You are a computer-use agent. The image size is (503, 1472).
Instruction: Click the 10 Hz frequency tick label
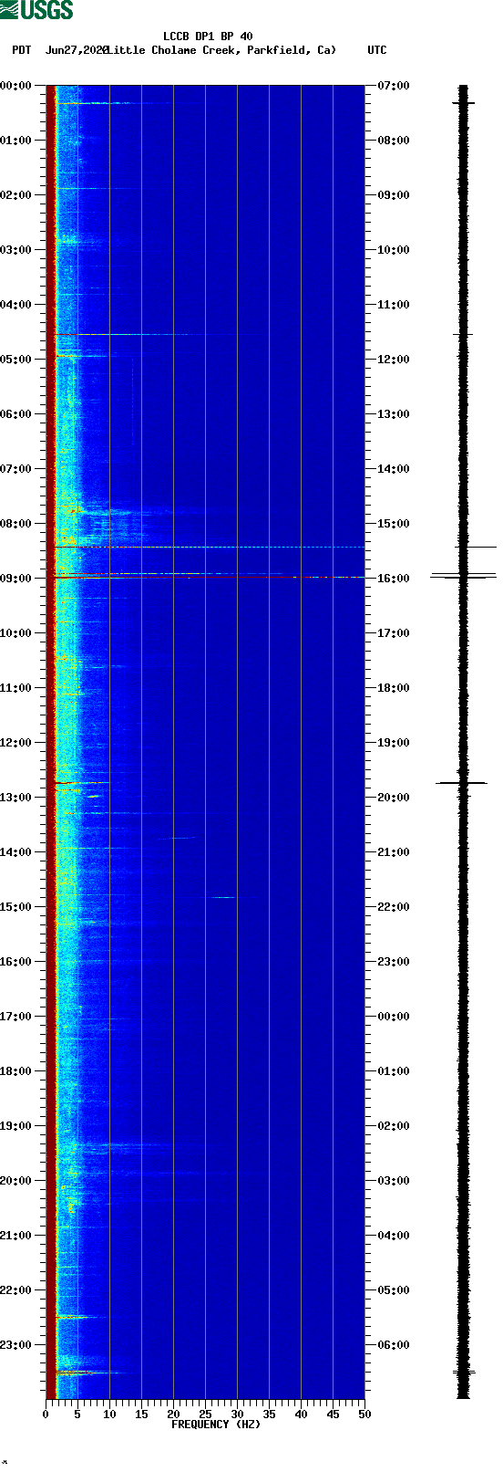pos(109,1415)
